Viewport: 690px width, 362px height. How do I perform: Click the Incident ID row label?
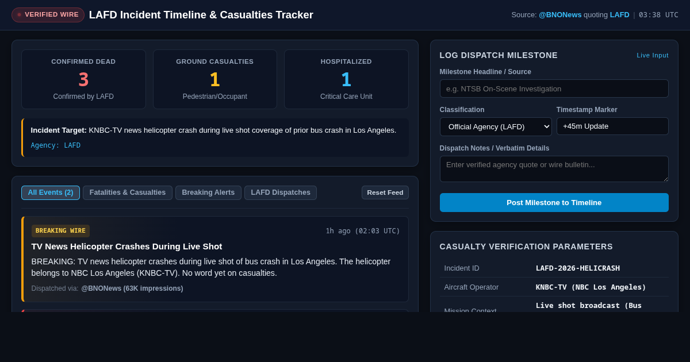click(462, 268)
